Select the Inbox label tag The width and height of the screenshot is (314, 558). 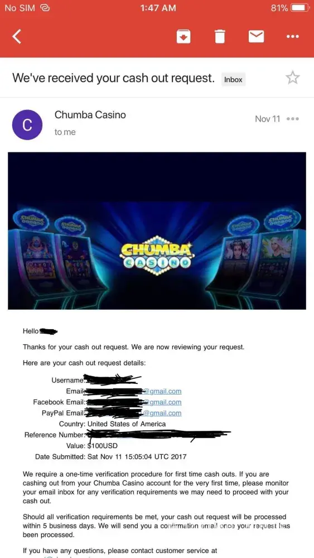click(x=233, y=80)
